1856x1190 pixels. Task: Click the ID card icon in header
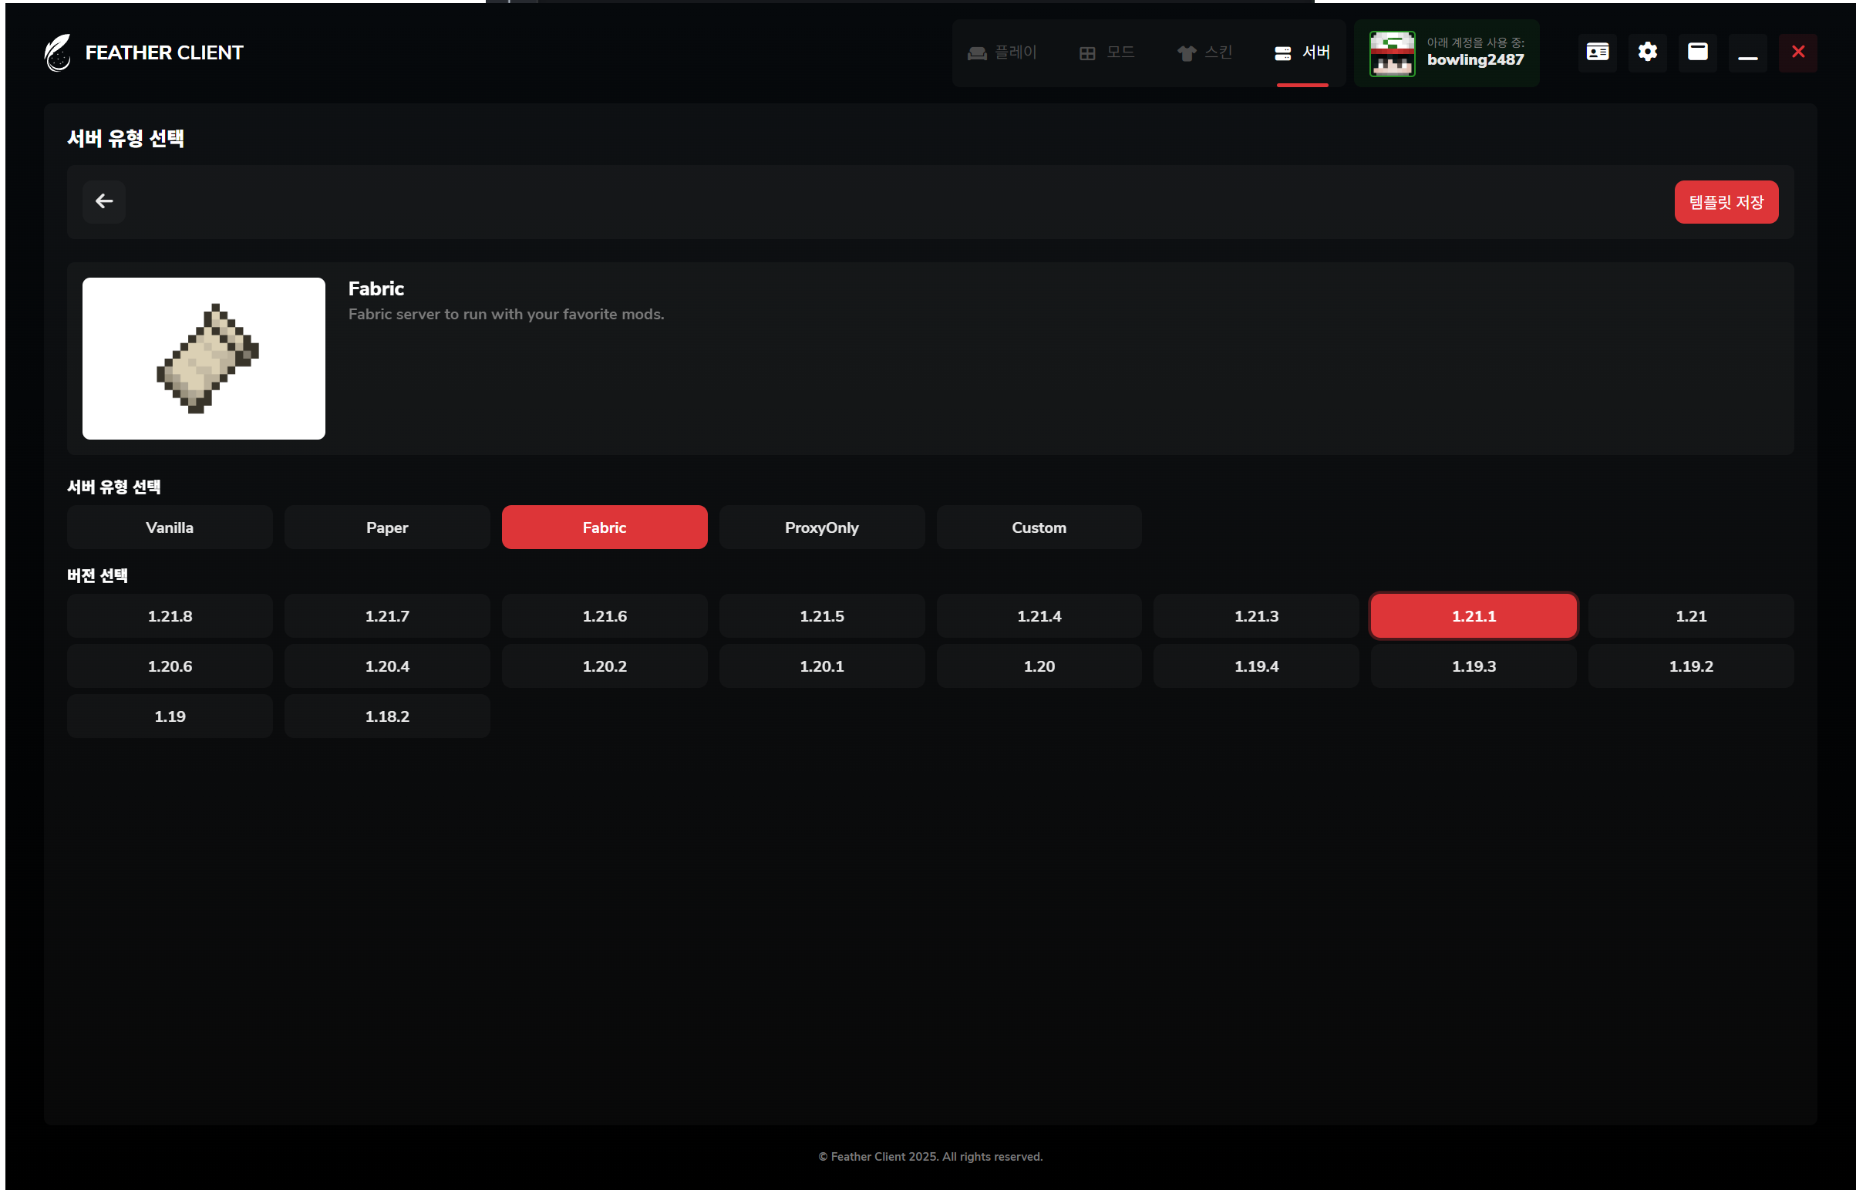coord(1596,52)
